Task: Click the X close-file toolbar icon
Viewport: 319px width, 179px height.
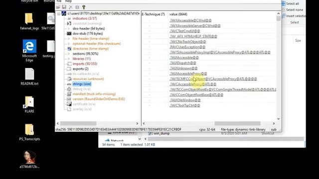Action: pyautogui.click(x=71, y=7)
